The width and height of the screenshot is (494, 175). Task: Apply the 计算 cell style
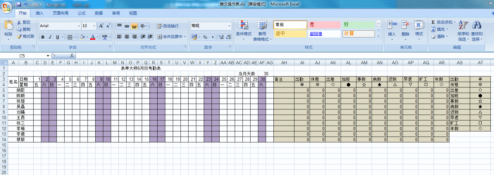pos(359,34)
